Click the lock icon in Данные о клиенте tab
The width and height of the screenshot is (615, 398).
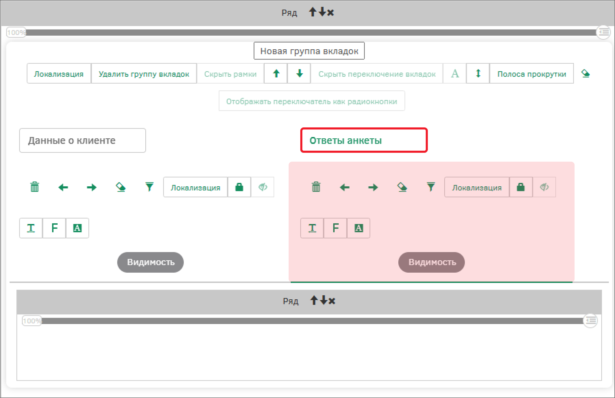pyautogui.click(x=239, y=187)
